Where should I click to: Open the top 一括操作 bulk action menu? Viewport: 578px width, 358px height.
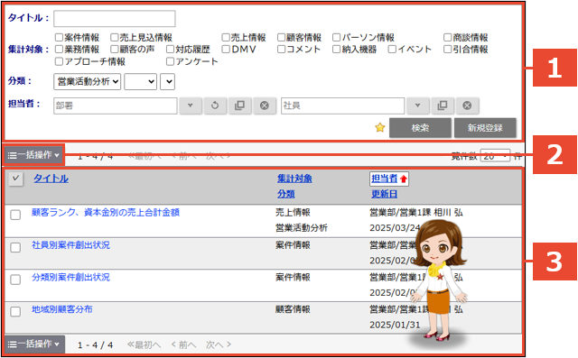click(34, 155)
